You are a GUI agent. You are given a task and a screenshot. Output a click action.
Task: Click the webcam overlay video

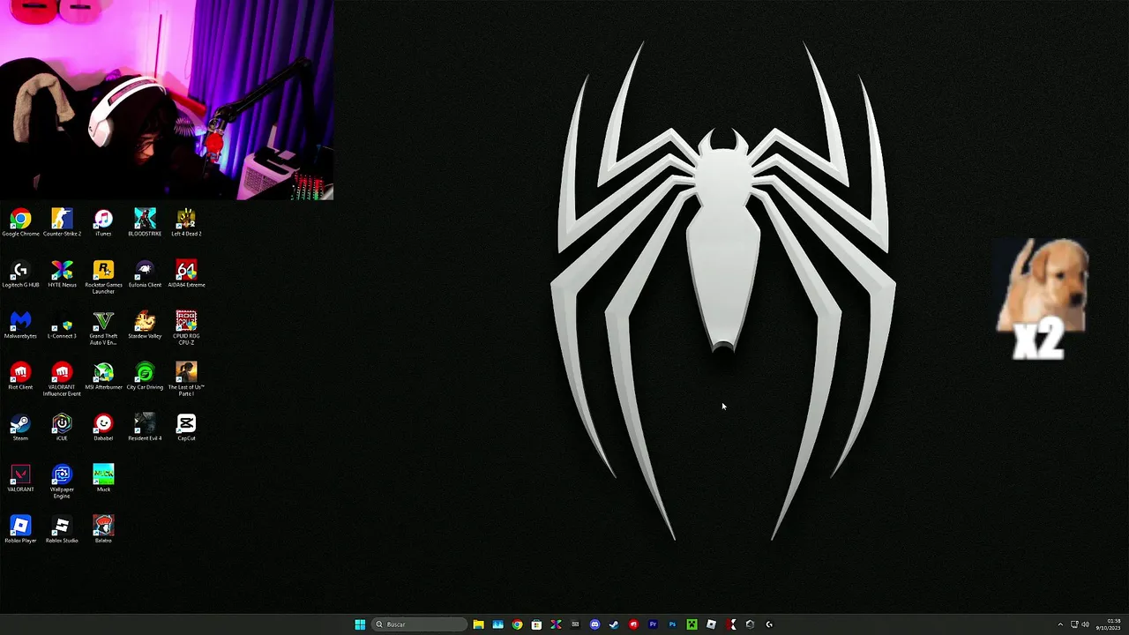click(167, 100)
